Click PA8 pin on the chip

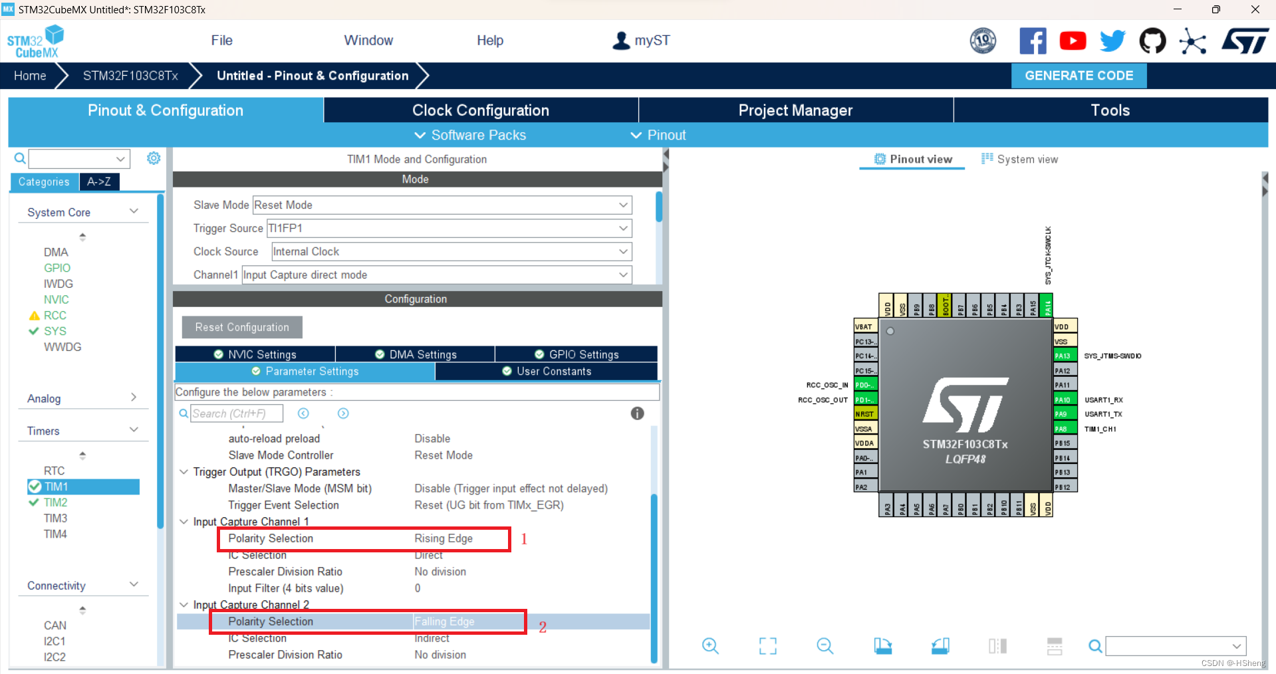tap(1065, 429)
